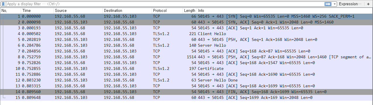Viewport: 373px width, 105px height.
Task: Sort packets by No. column header
Action: click(x=11, y=10)
